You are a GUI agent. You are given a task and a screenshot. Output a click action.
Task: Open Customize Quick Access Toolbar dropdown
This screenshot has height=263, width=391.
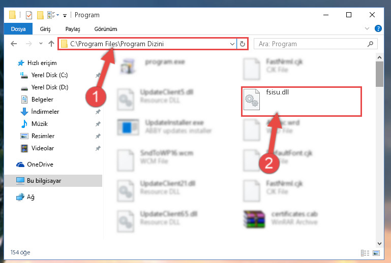pos(65,16)
